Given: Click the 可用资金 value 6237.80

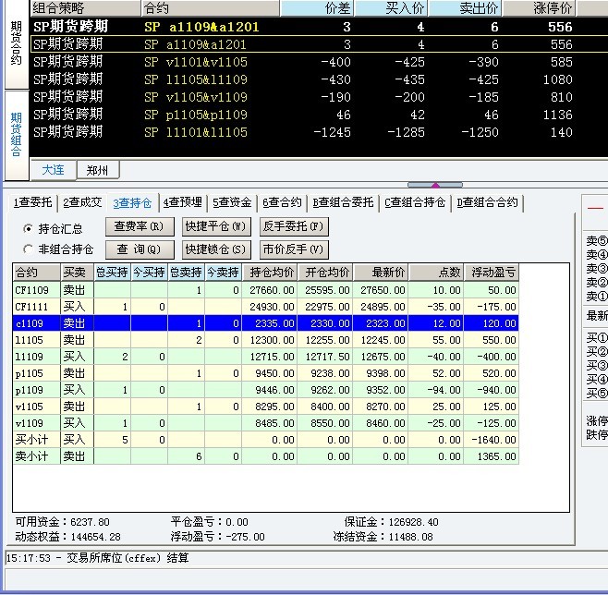Looking at the screenshot, I should coord(90,522).
